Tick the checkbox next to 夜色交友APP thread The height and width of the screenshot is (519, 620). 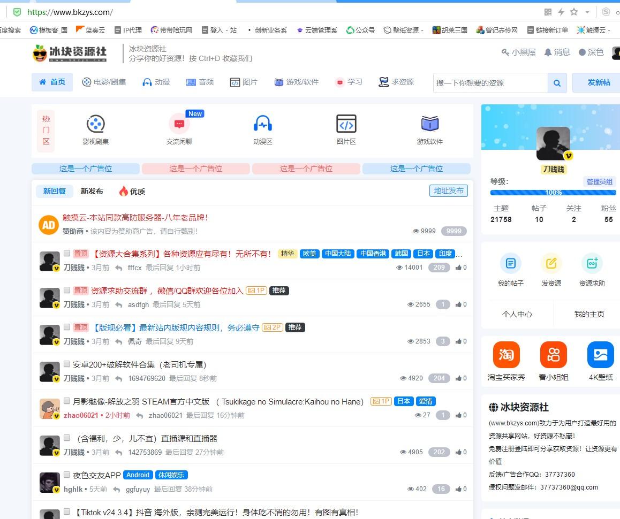(x=66, y=475)
